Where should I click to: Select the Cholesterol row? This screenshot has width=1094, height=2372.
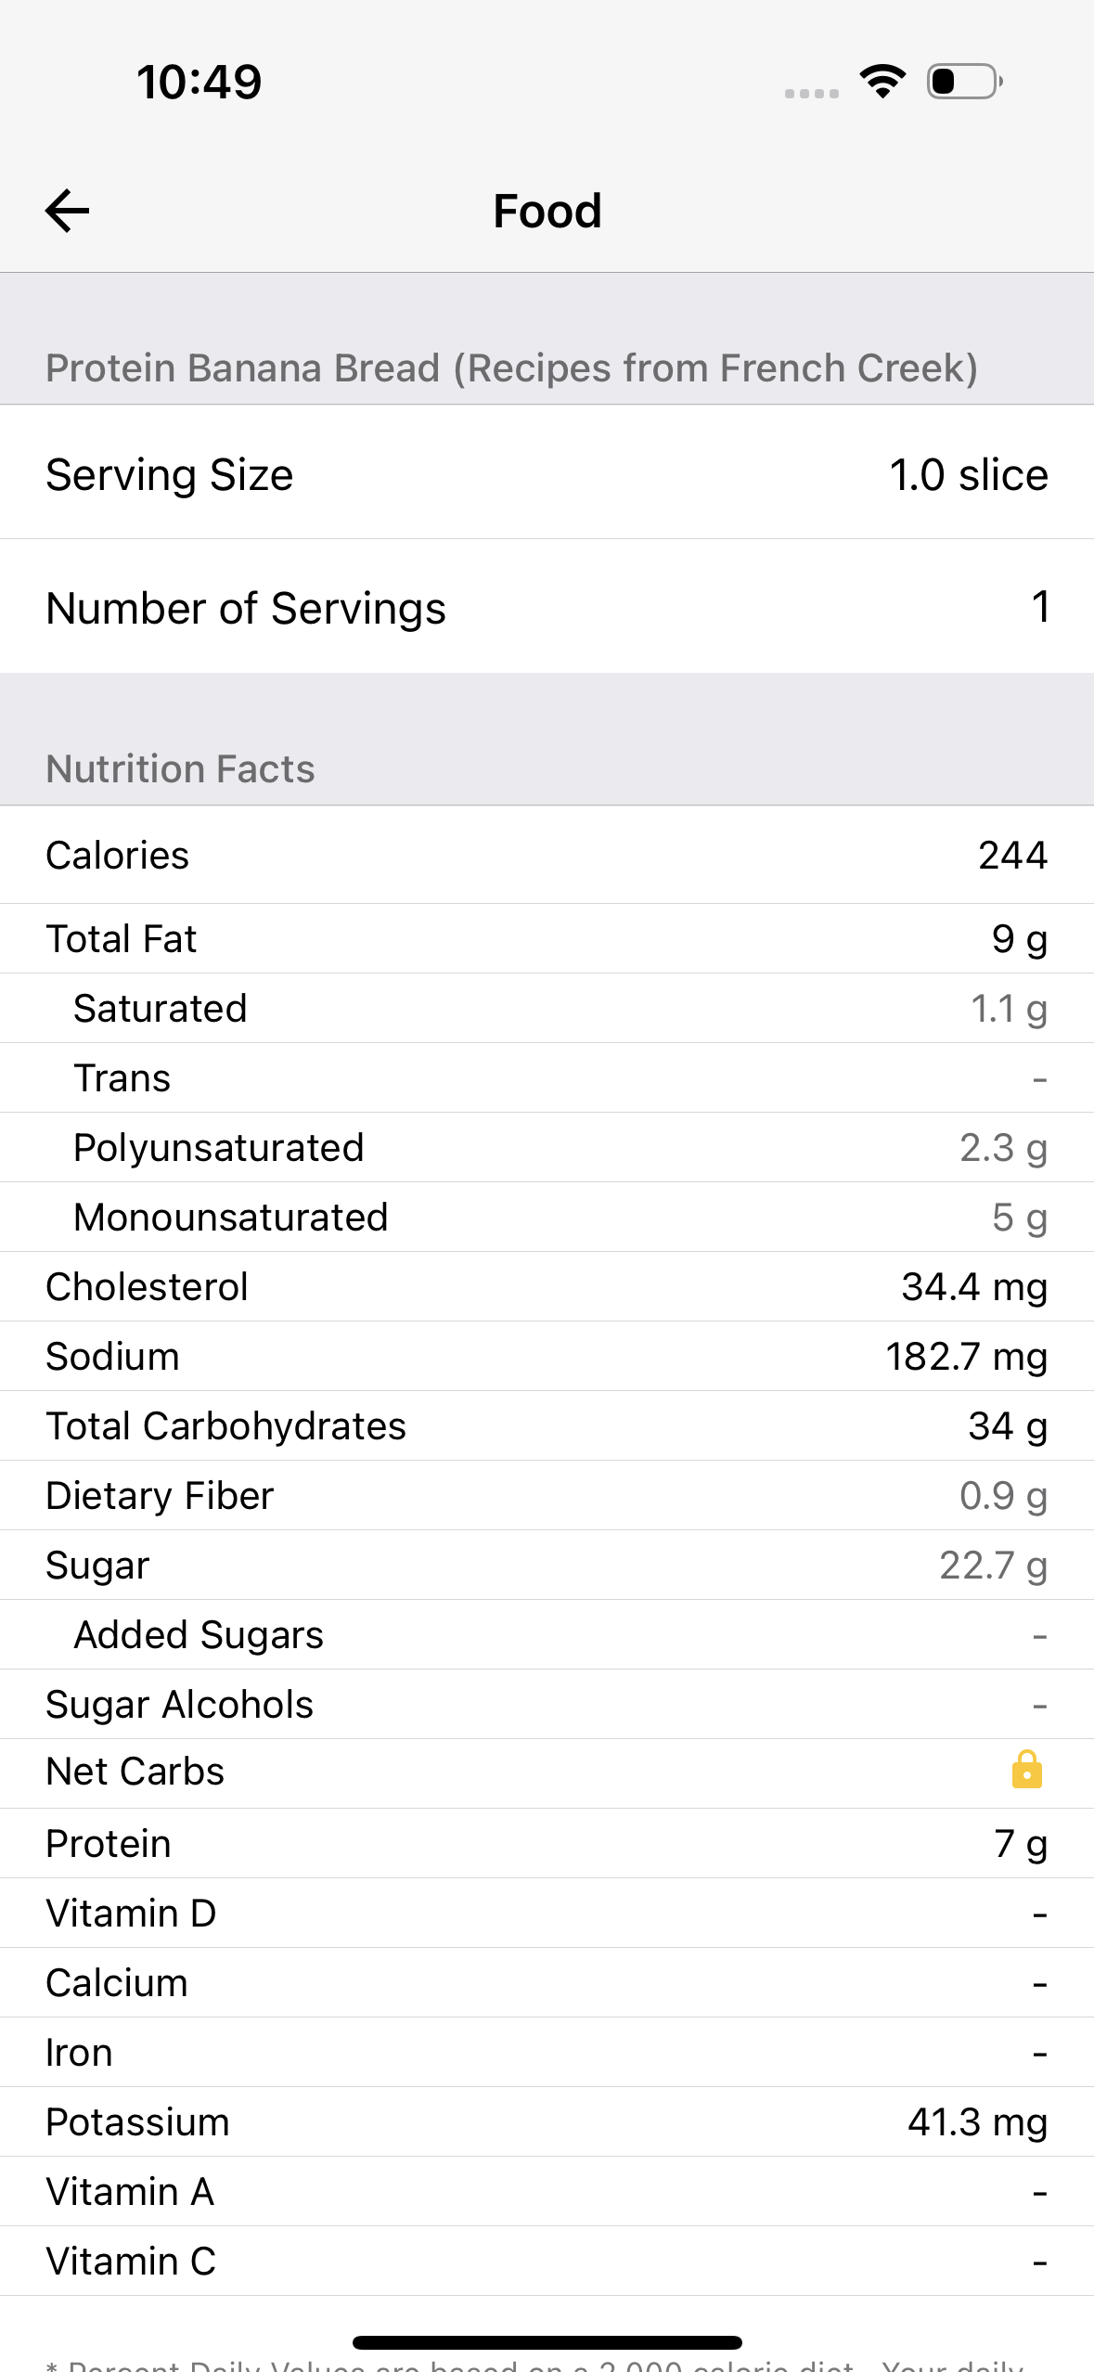[x=547, y=1287]
